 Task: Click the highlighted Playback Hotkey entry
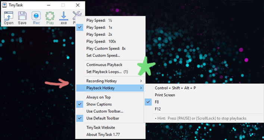coord(110,88)
